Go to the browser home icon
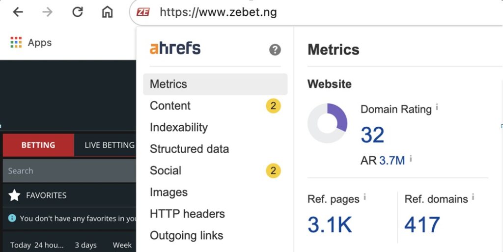 [107, 12]
